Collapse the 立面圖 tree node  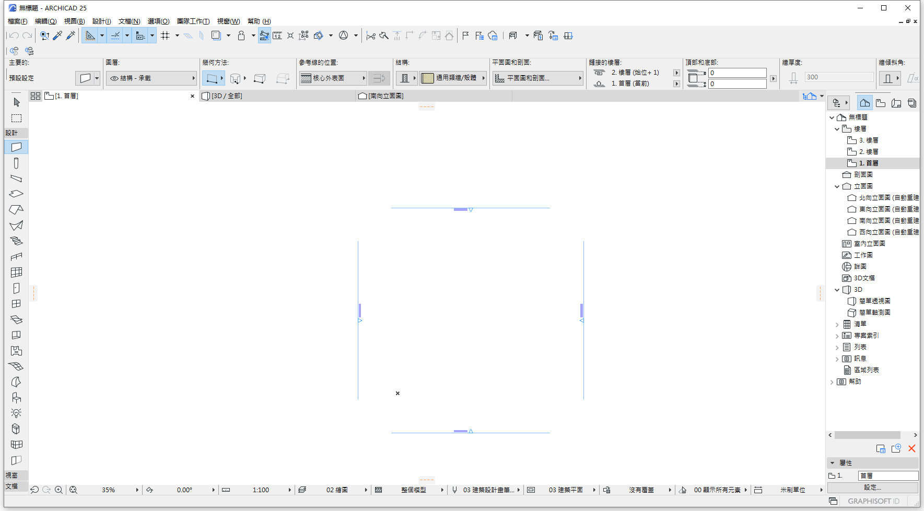(837, 186)
